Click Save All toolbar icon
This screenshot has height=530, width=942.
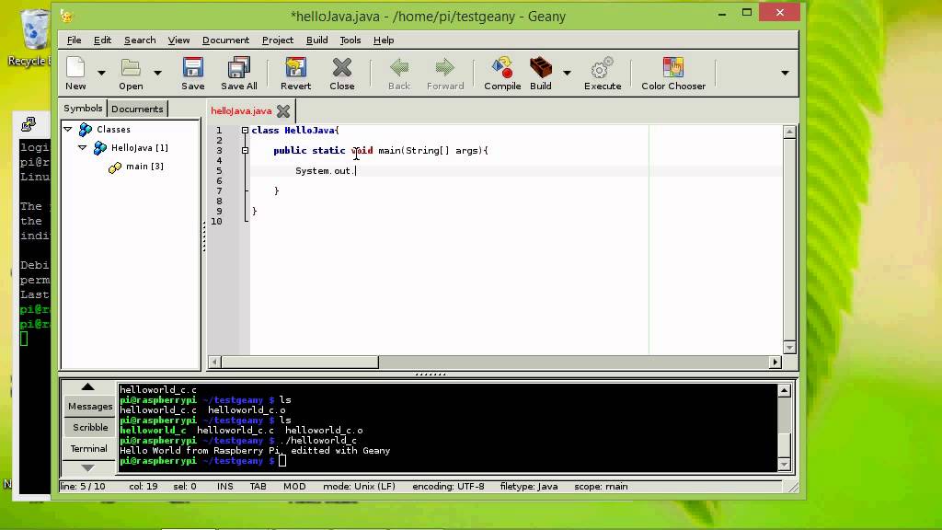(x=238, y=74)
